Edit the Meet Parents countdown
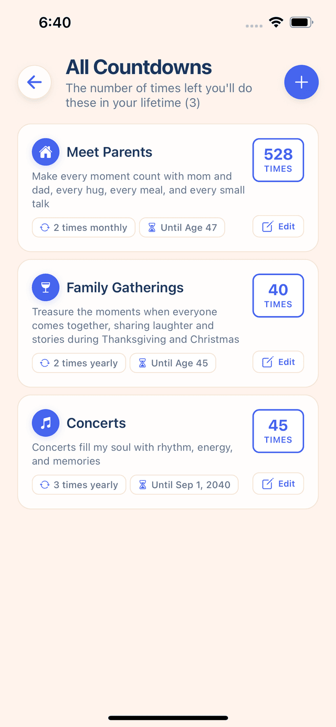The width and height of the screenshot is (336, 727). 278,227
